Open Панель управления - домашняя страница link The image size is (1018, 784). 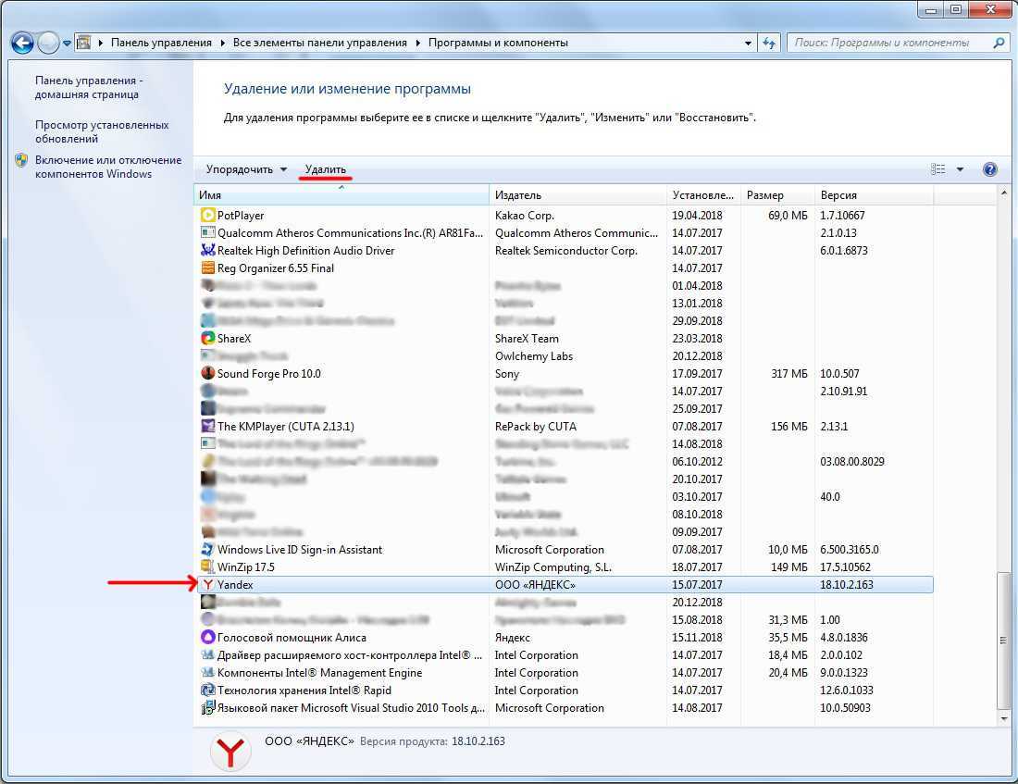(x=88, y=87)
